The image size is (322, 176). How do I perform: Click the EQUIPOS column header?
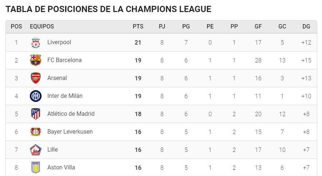tap(42, 27)
